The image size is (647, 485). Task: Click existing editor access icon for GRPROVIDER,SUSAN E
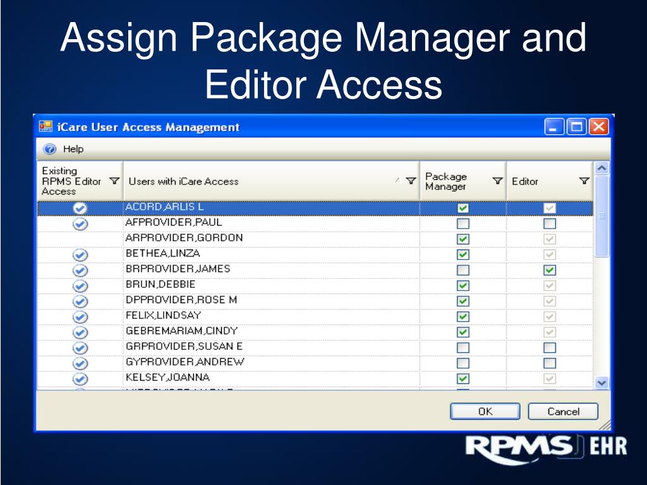(80, 348)
